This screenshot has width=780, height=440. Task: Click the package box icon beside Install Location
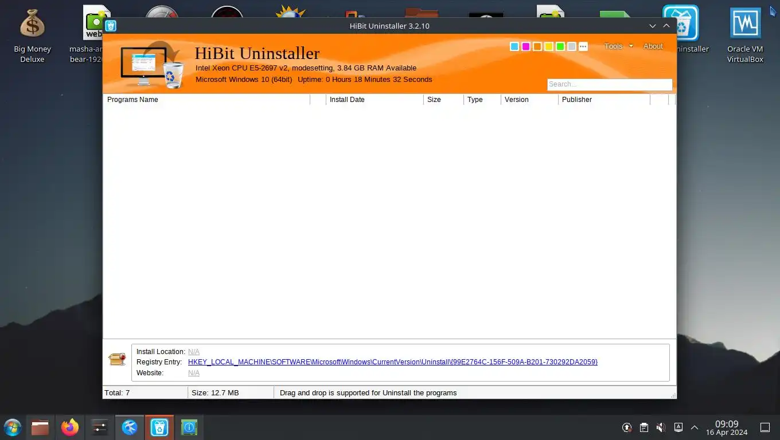tap(117, 359)
